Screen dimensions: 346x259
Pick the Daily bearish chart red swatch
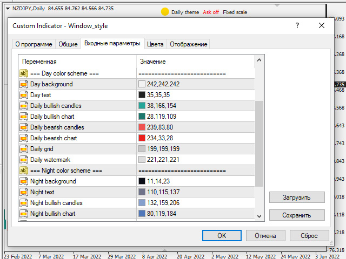(x=142, y=138)
